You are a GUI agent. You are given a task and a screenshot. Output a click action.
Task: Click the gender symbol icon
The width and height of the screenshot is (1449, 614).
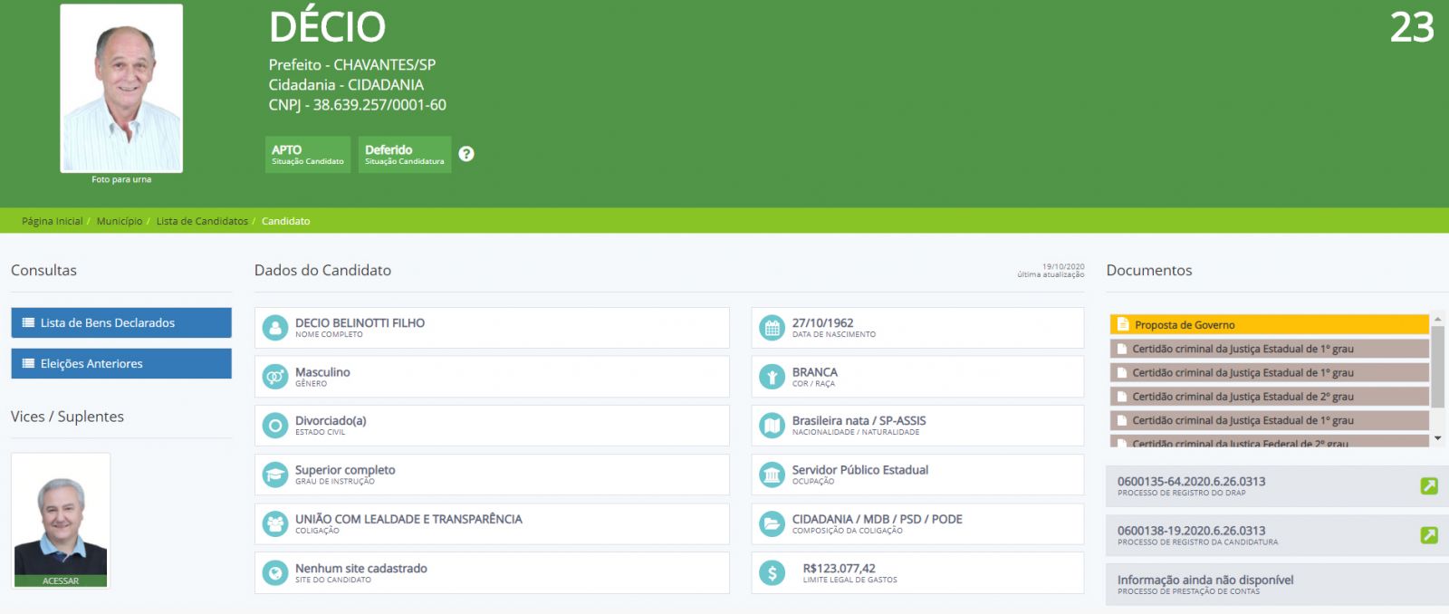click(274, 377)
